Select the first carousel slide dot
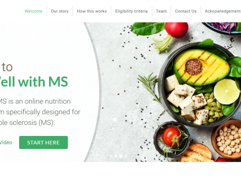The height and width of the screenshot is (180, 241). (x=111, y=156)
